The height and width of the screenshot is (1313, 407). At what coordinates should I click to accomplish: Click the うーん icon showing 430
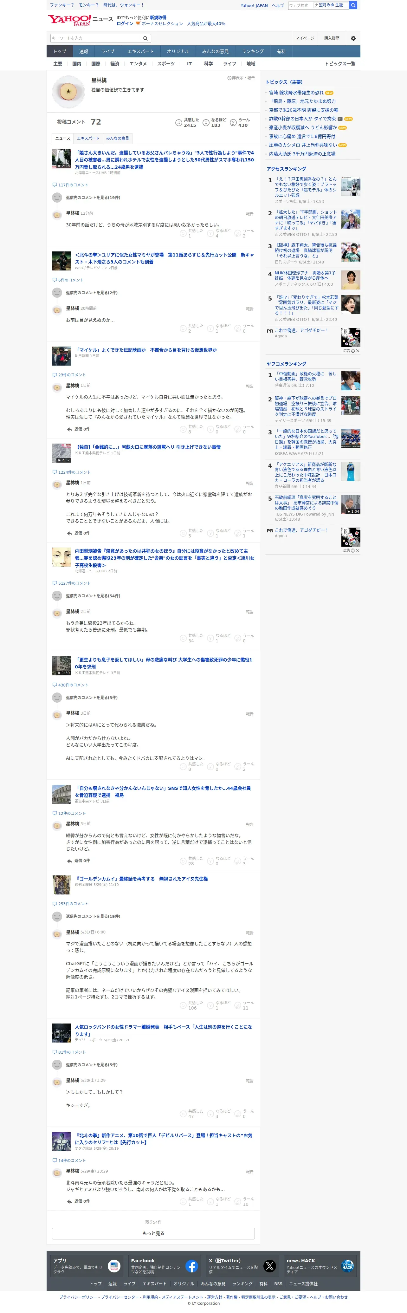tap(233, 123)
